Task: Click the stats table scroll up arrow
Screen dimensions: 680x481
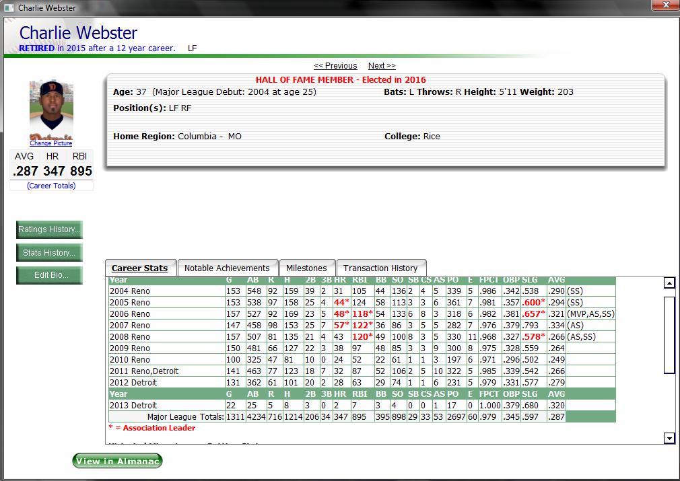Action: pyautogui.click(x=669, y=283)
